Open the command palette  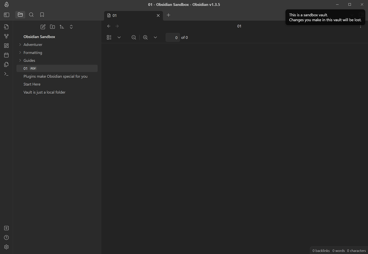(6, 74)
